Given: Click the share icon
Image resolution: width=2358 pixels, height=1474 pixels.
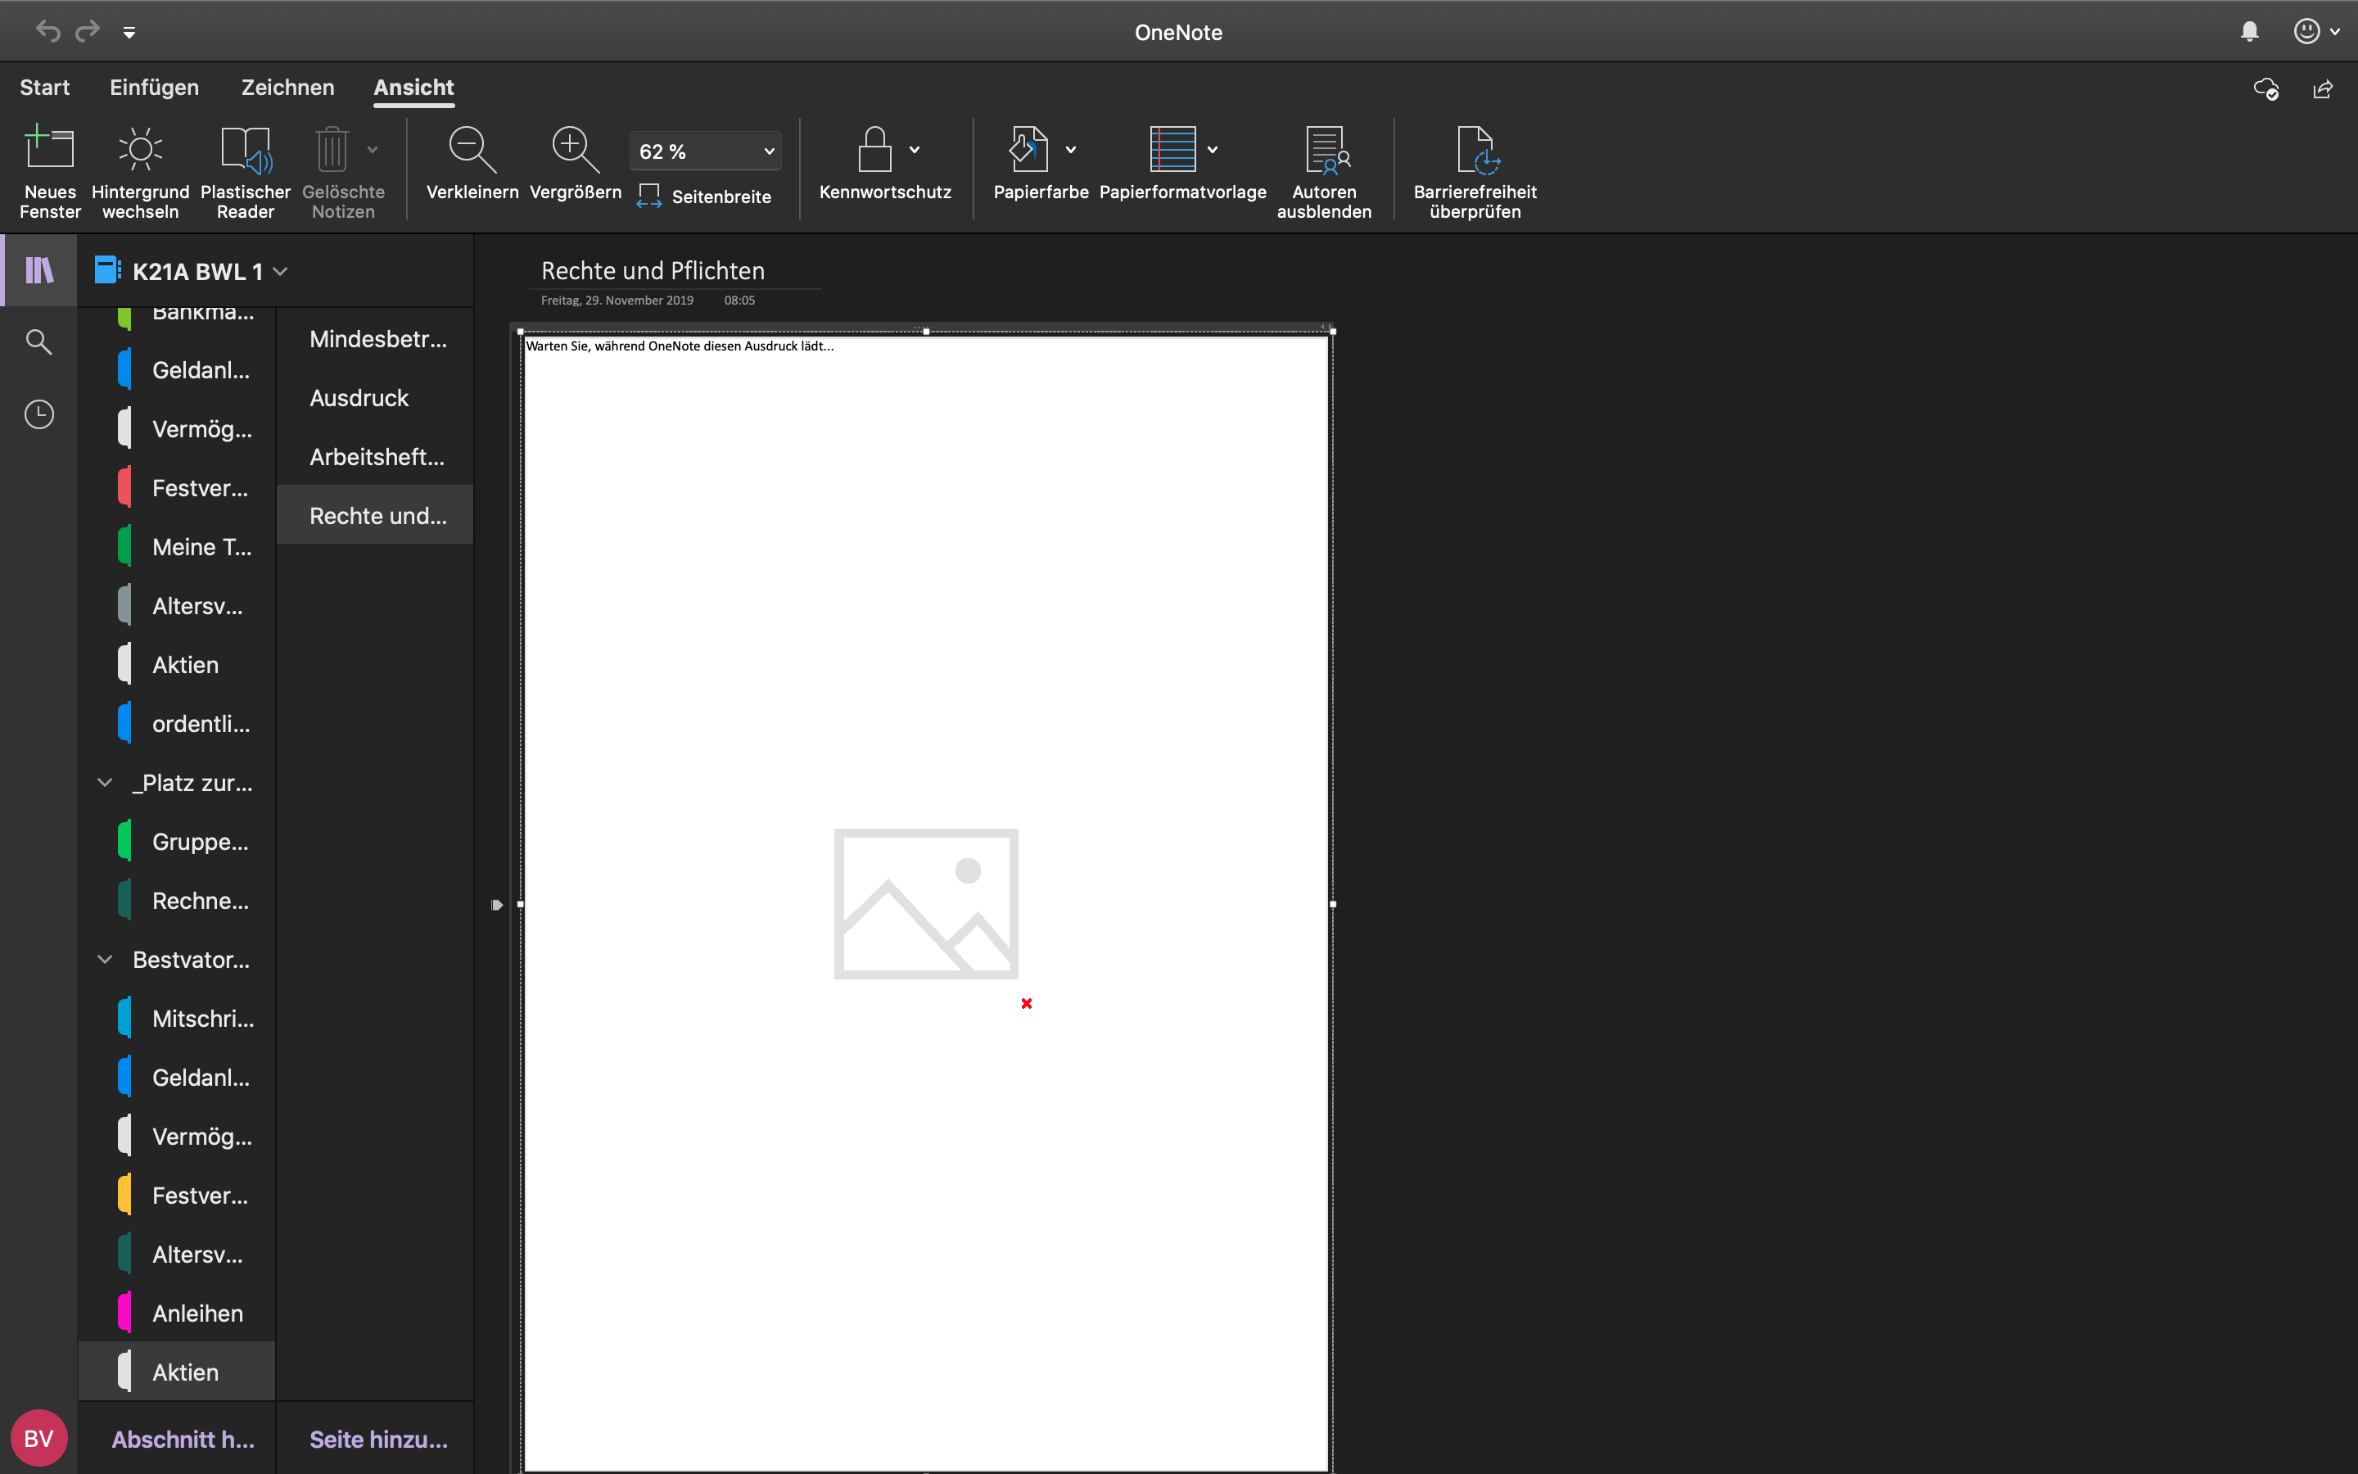Looking at the screenshot, I should pyautogui.click(x=2323, y=88).
